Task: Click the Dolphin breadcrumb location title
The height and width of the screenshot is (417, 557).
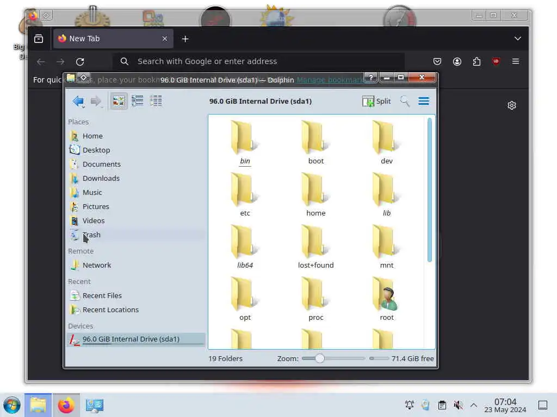Action: pyautogui.click(x=261, y=102)
